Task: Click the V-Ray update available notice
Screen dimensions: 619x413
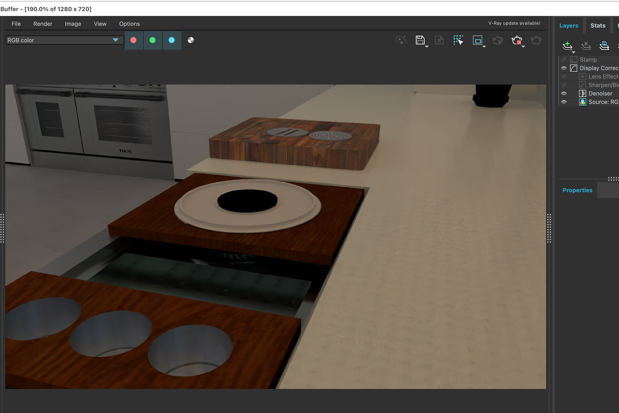Action: pyautogui.click(x=514, y=23)
